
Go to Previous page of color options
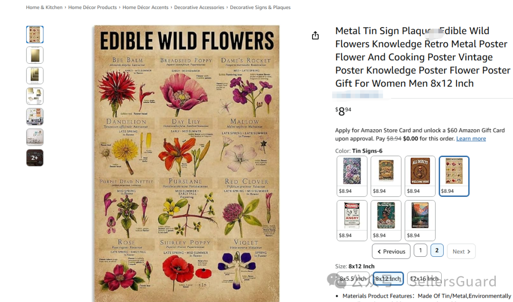391,251
